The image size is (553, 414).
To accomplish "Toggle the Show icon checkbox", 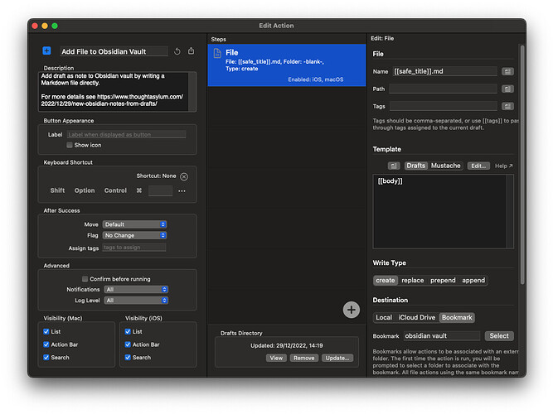I will 70,145.
